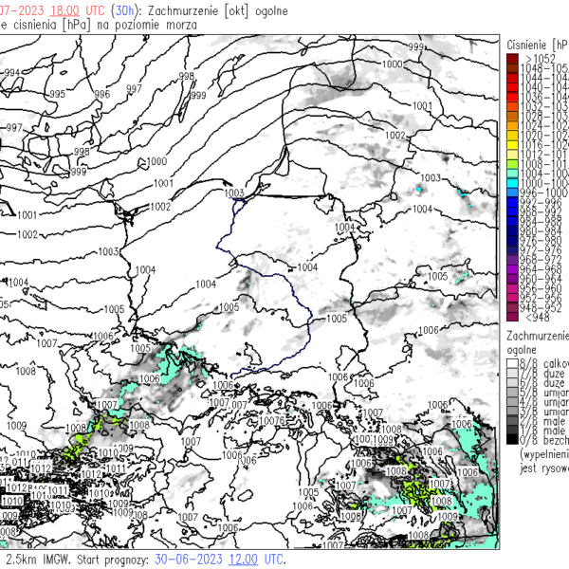Click the underlined 12.00 start time
569x569 pixels.
click(243, 560)
